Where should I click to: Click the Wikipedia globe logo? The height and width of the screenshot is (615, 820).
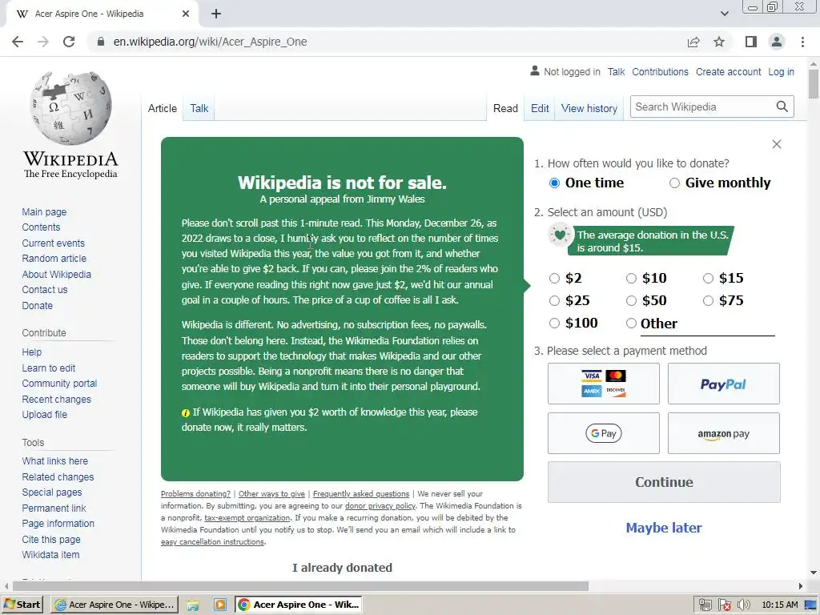pyautogui.click(x=70, y=108)
